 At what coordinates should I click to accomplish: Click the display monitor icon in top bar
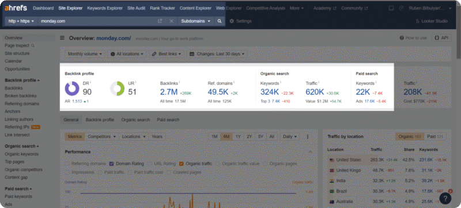391,8
